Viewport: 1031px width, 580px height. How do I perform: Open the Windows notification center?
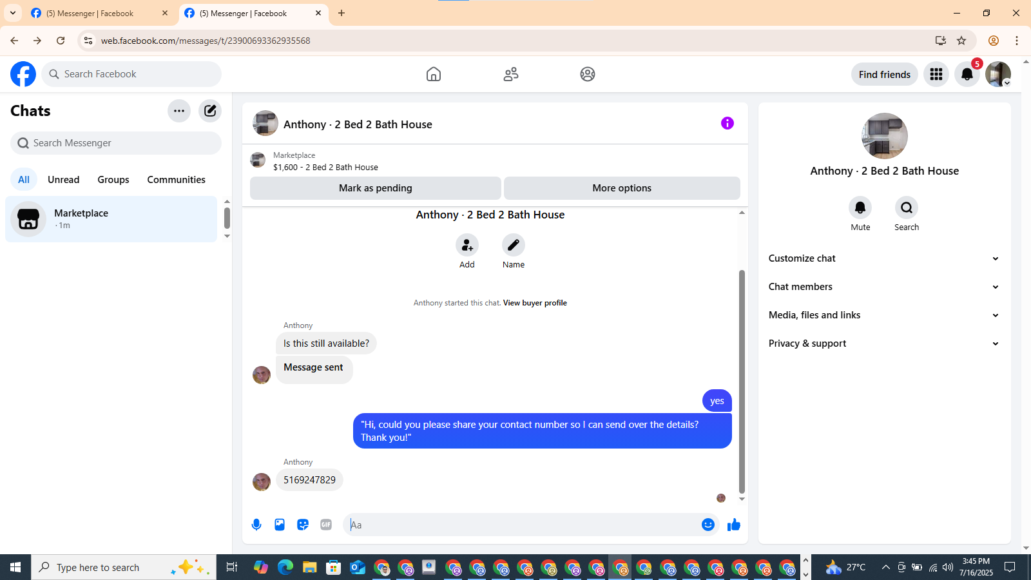pyautogui.click(x=1010, y=567)
